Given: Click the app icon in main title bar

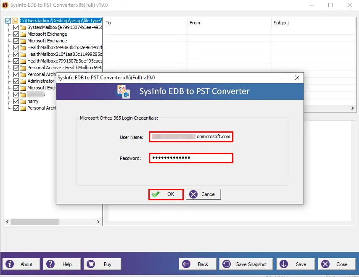Looking at the screenshot, I should [5, 5].
